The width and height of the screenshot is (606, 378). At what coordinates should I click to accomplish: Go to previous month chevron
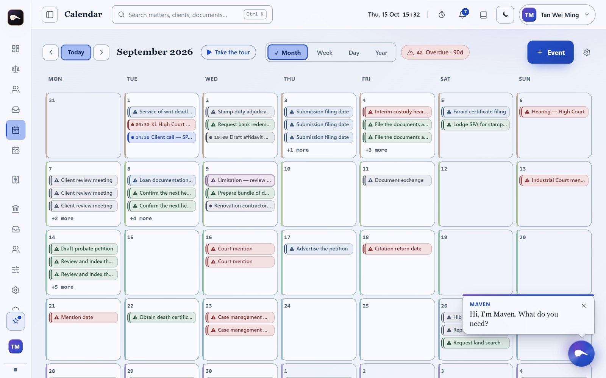51,53
